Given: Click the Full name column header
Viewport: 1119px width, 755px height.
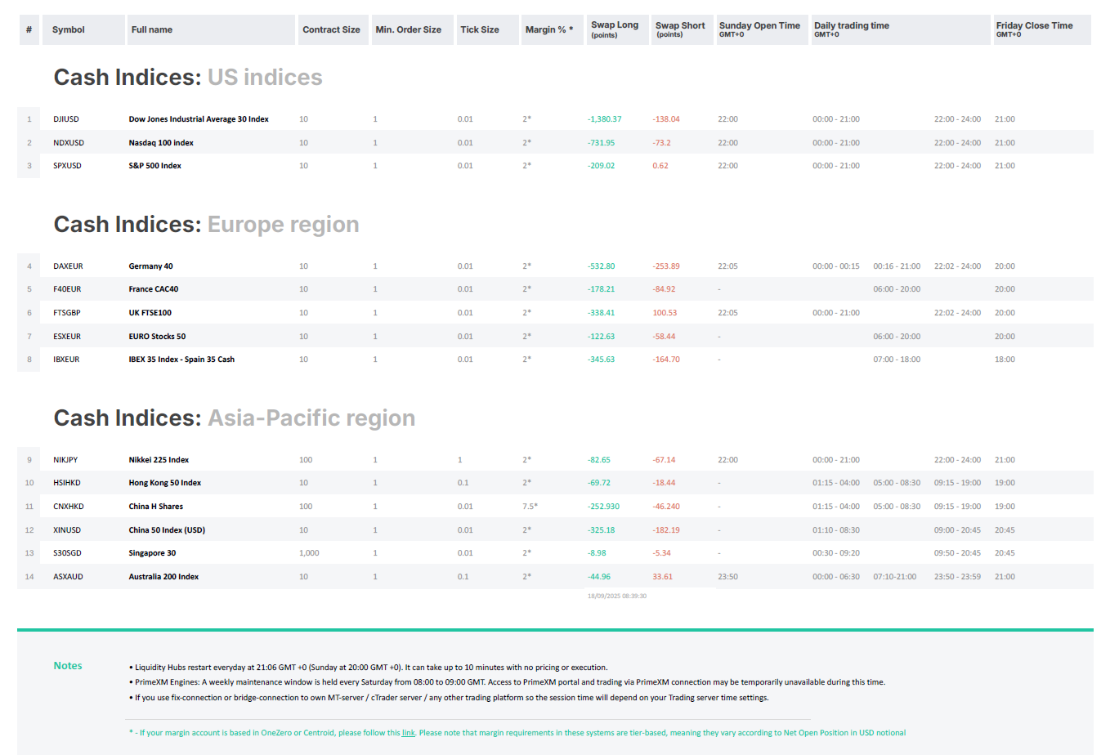Looking at the screenshot, I should point(211,29).
